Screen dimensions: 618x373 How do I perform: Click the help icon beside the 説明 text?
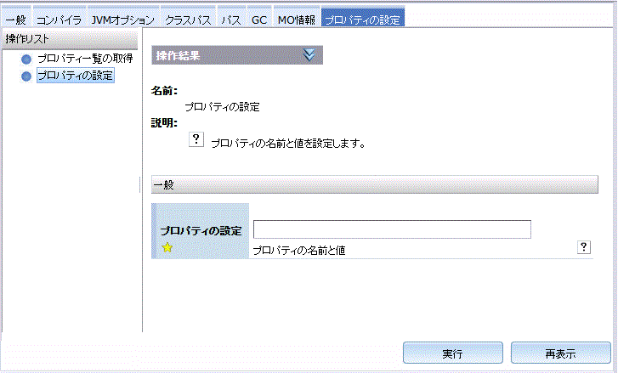click(x=195, y=141)
